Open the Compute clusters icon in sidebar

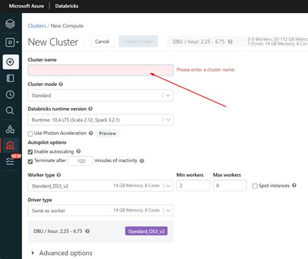pos(10,145)
